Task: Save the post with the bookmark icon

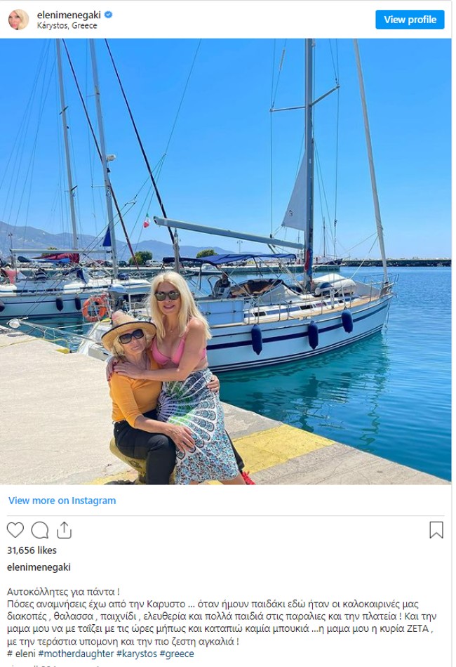Action: click(x=436, y=530)
